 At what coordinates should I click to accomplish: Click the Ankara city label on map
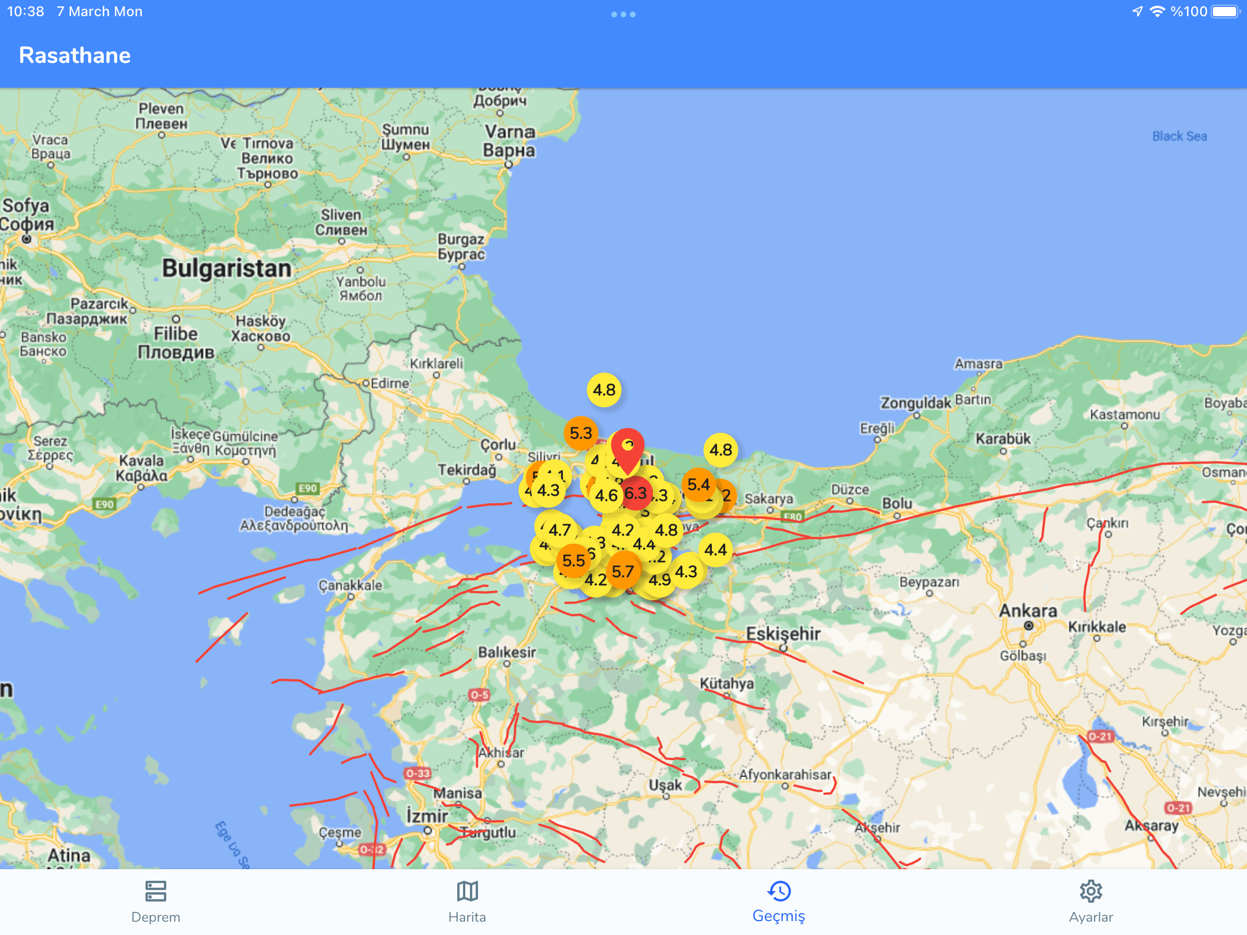(1028, 610)
